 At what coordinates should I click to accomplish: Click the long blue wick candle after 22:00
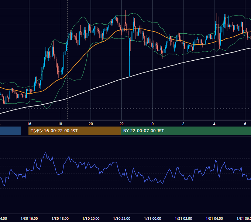[129, 58]
